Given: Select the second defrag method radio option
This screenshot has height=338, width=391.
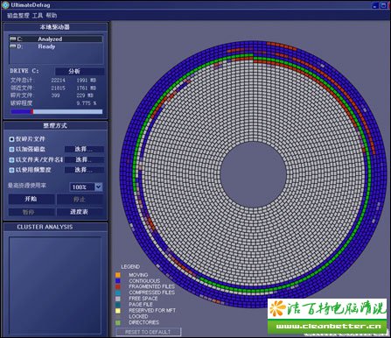Looking at the screenshot, I should 11,150.
